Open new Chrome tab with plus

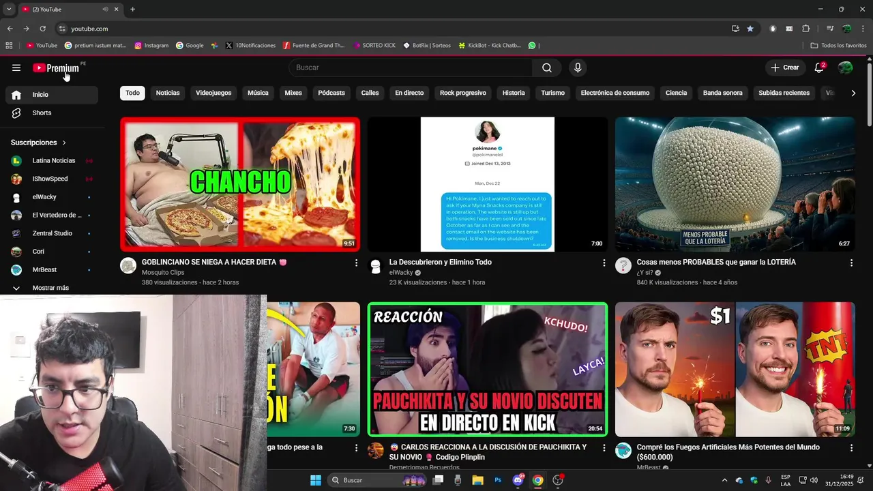132,10
